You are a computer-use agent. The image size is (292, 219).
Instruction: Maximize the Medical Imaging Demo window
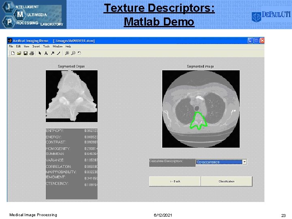(x=256, y=41)
